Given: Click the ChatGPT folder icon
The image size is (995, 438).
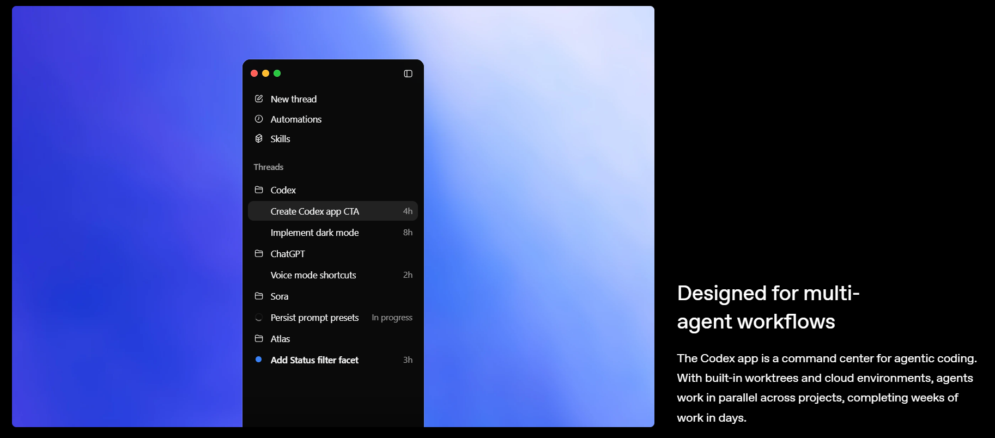Looking at the screenshot, I should tap(259, 253).
